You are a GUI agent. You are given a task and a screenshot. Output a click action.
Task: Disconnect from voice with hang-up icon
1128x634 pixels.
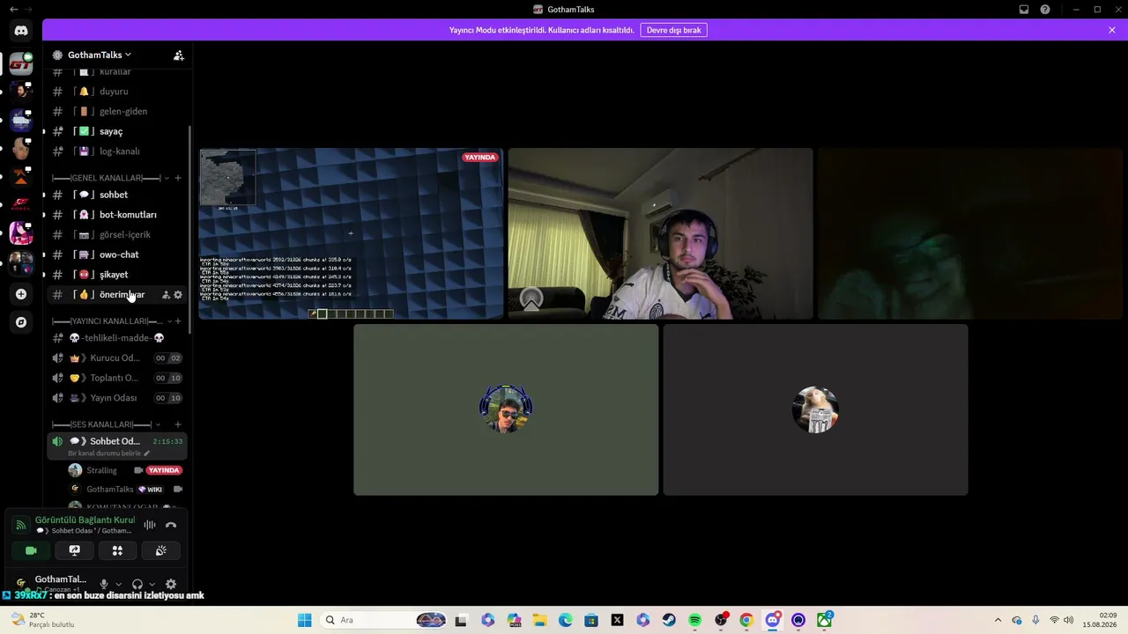pos(171,525)
